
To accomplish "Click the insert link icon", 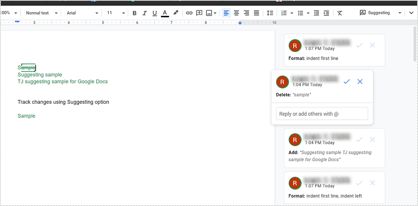I will (x=189, y=13).
